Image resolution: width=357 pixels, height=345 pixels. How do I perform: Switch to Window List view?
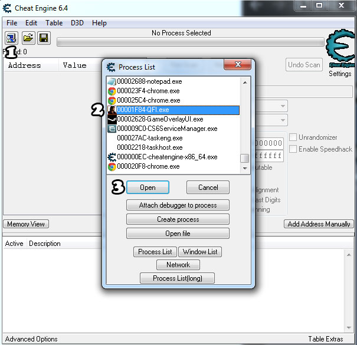(200, 252)
